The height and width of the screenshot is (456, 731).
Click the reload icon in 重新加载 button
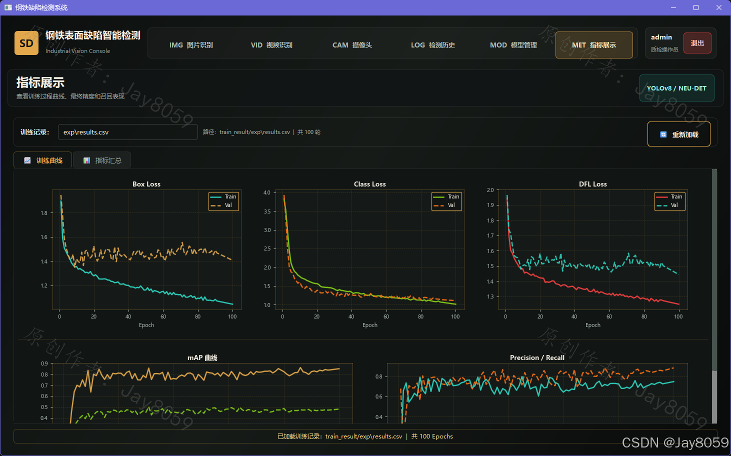(663, 134)
